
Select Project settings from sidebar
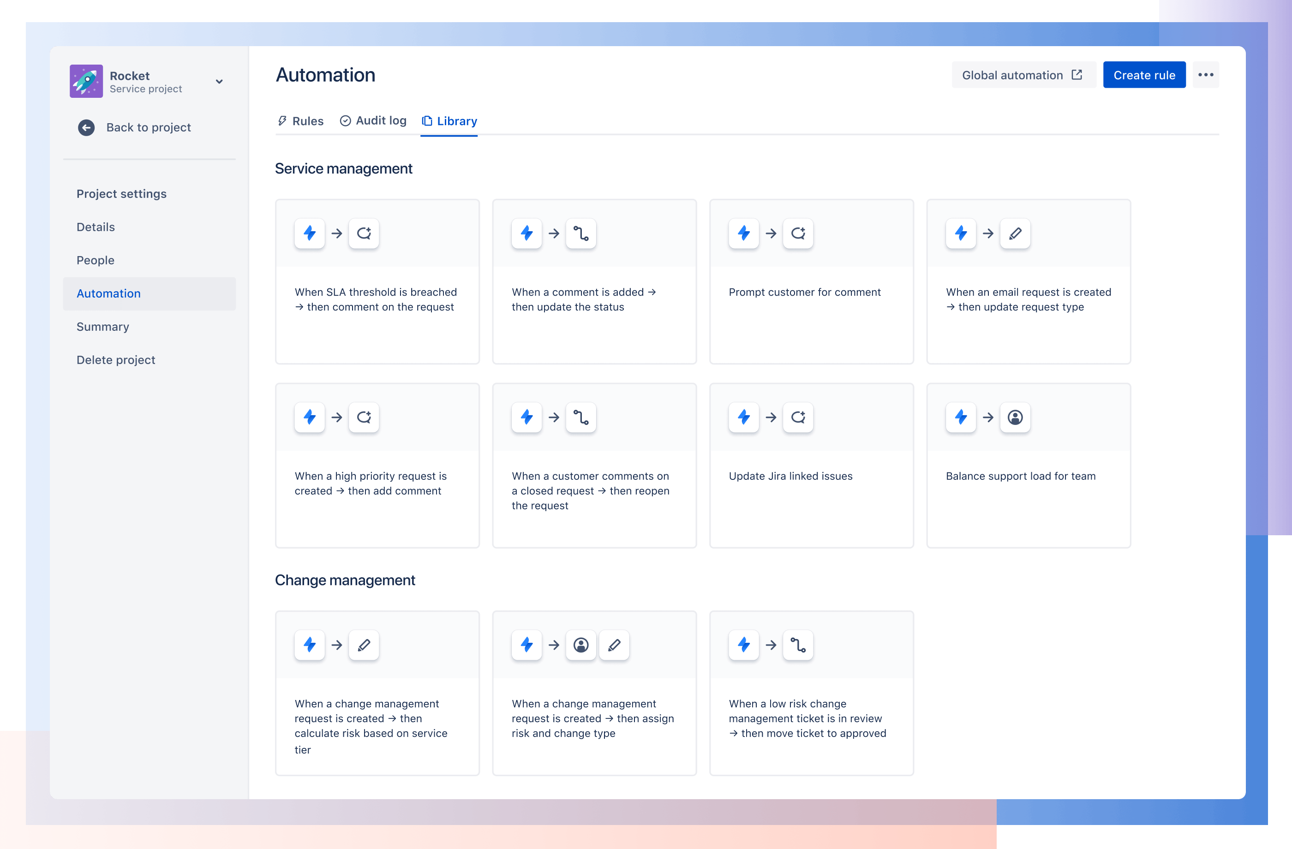point(121,194)
